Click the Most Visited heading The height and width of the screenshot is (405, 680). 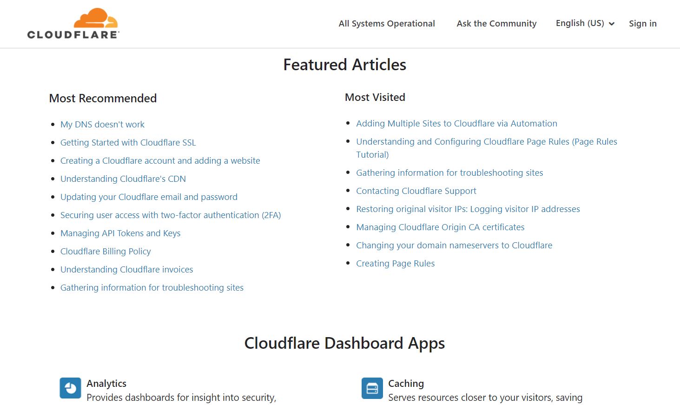(x=375, y=97)
